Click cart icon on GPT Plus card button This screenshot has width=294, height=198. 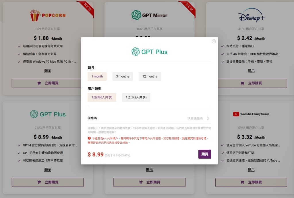(39, 182)
